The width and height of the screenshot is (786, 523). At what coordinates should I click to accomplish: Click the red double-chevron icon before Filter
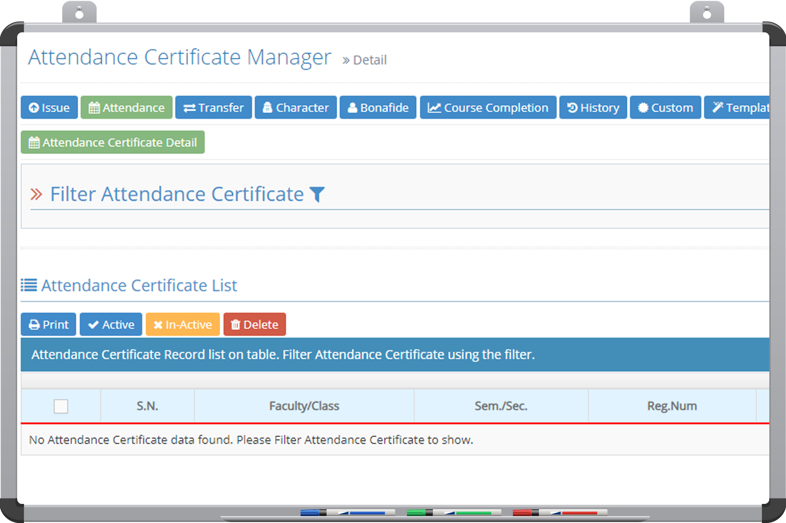click(x=36, y=194)
